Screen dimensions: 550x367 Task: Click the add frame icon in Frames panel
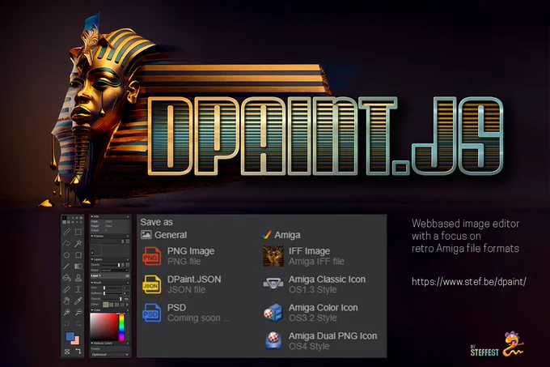tap(128, 241)
